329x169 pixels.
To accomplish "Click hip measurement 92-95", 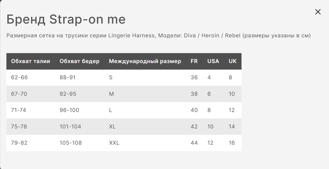I will [x=68, y=94].
